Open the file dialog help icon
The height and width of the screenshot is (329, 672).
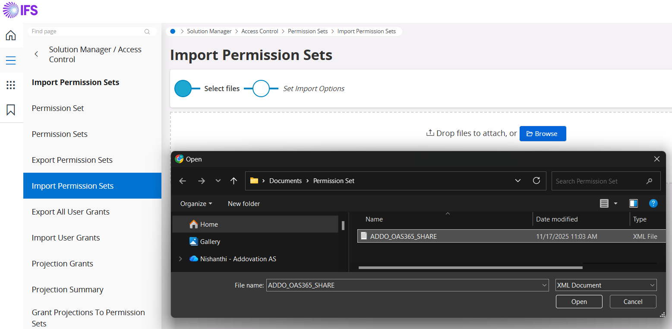[x=653, y=203]
